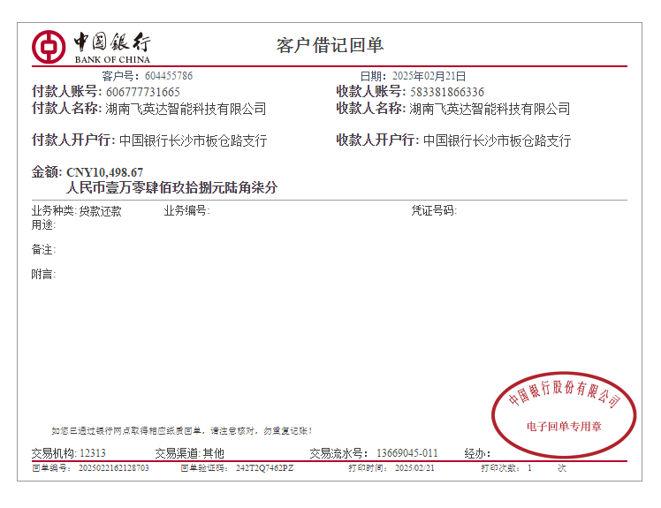
Task: Select receipt number 2025022162128703
Action: pyautogui.click(x=114, y=468)
